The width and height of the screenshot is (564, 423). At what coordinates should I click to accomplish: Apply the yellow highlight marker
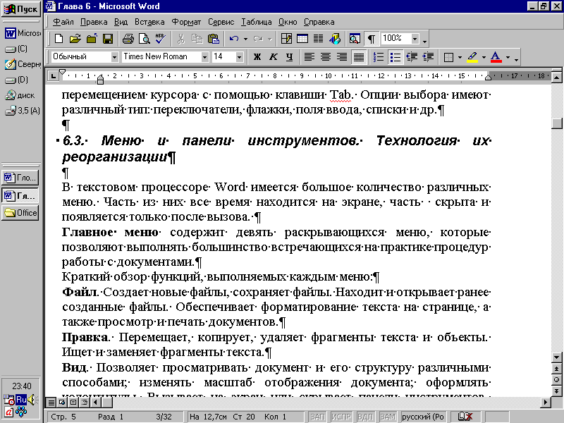click(472, 57)
